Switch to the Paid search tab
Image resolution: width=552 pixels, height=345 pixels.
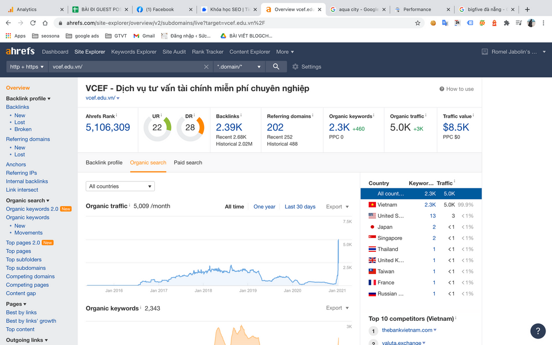point(188,163)
